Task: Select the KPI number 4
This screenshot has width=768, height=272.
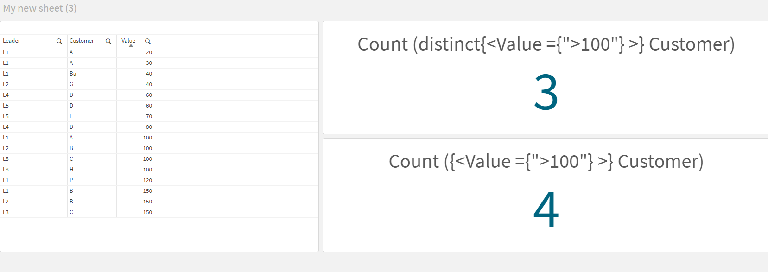Action: pos(546,210)
